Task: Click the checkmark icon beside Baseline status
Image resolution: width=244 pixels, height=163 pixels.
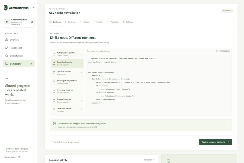Action: (x=51, y=142)
